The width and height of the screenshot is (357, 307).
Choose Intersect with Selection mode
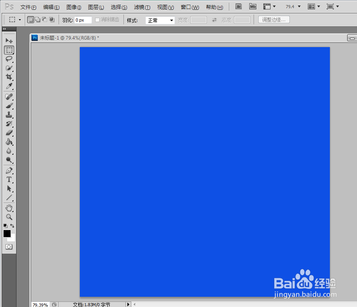click(x=52, y=20)
